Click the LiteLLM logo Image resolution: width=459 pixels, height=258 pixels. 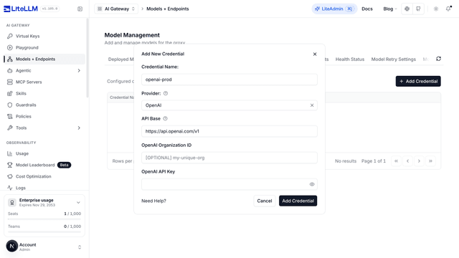(x=21, y=9)
